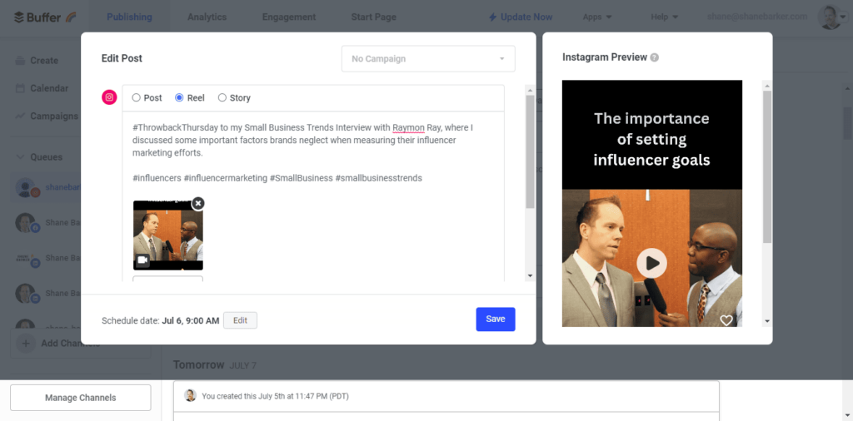853x421 pixels.
Task: Click the Campaigns chart icon in the sidebar
Action: pos(20,116)
